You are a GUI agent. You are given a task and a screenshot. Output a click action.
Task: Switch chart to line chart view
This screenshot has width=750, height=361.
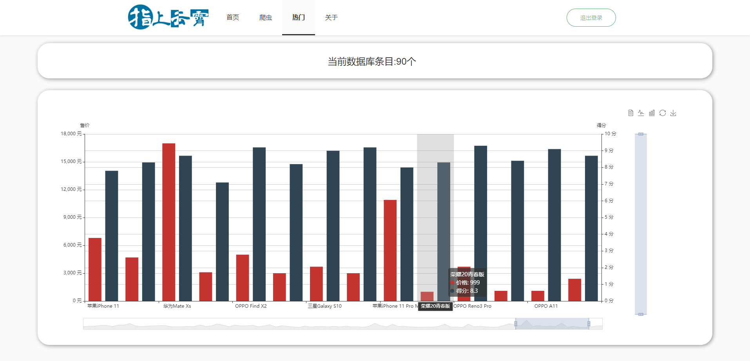[x=641, y=113]
